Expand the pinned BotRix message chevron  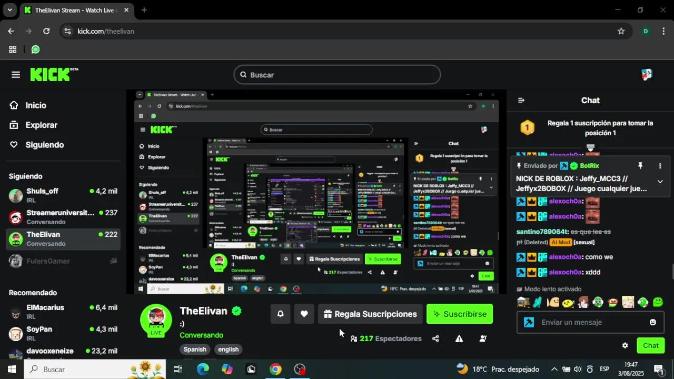(x=660, y=182)
